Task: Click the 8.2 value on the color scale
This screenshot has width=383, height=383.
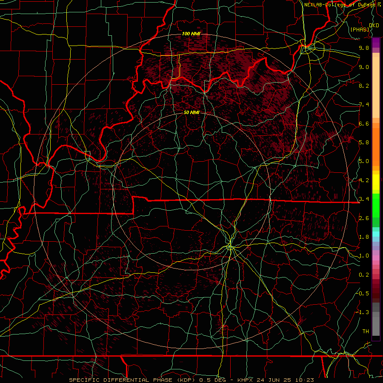Action: click(364, 86)
